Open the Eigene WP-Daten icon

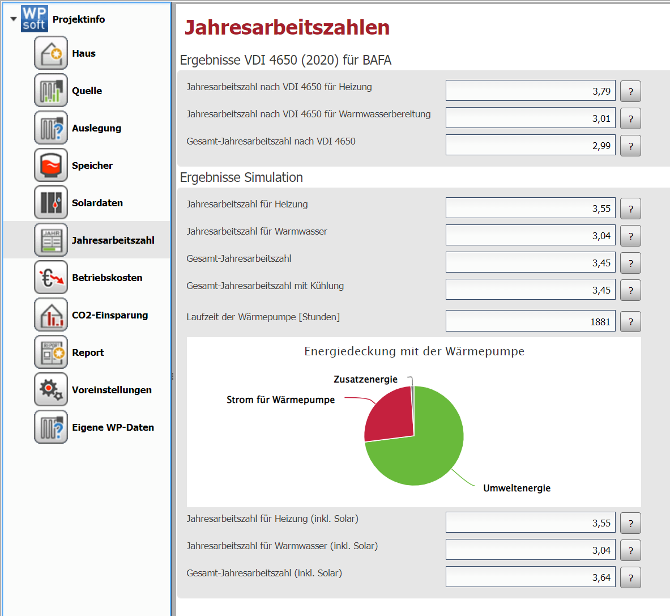51,427
